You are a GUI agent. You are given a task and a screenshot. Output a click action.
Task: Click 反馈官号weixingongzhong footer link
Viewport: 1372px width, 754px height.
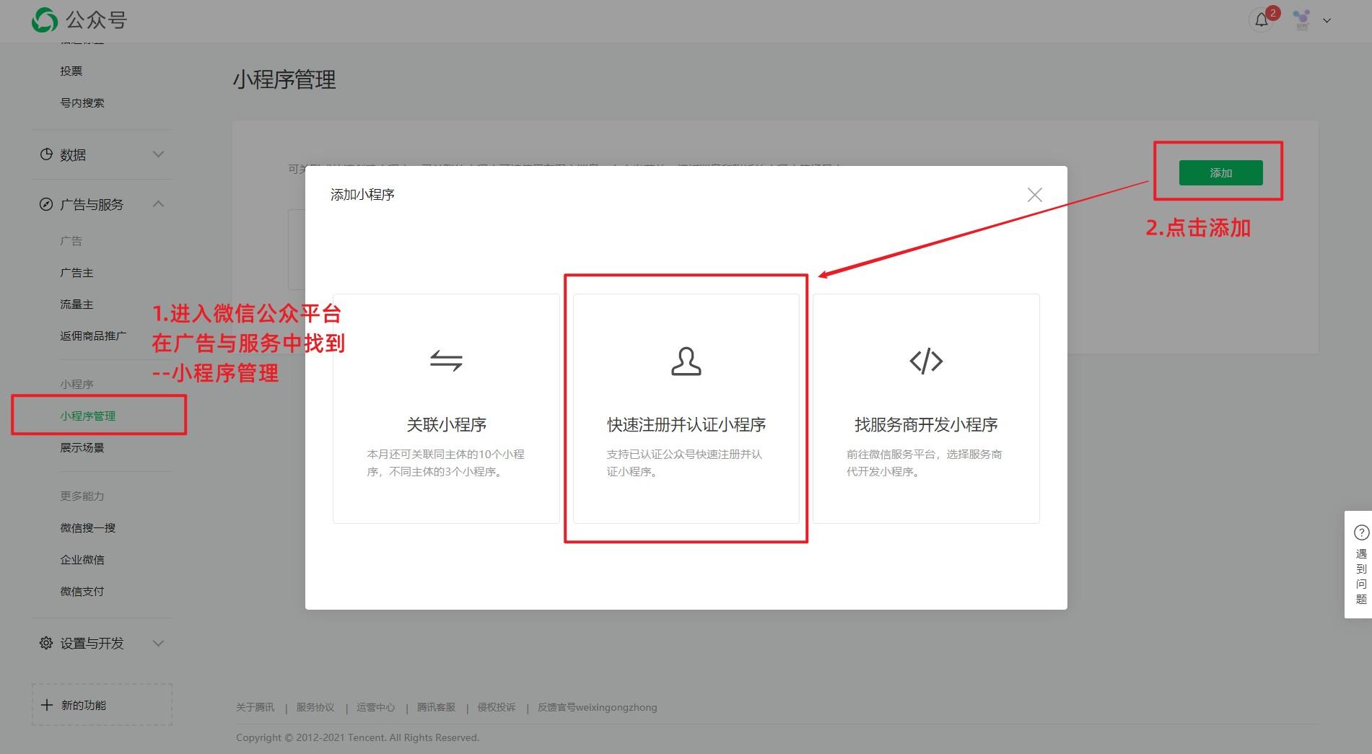(598, 707)
